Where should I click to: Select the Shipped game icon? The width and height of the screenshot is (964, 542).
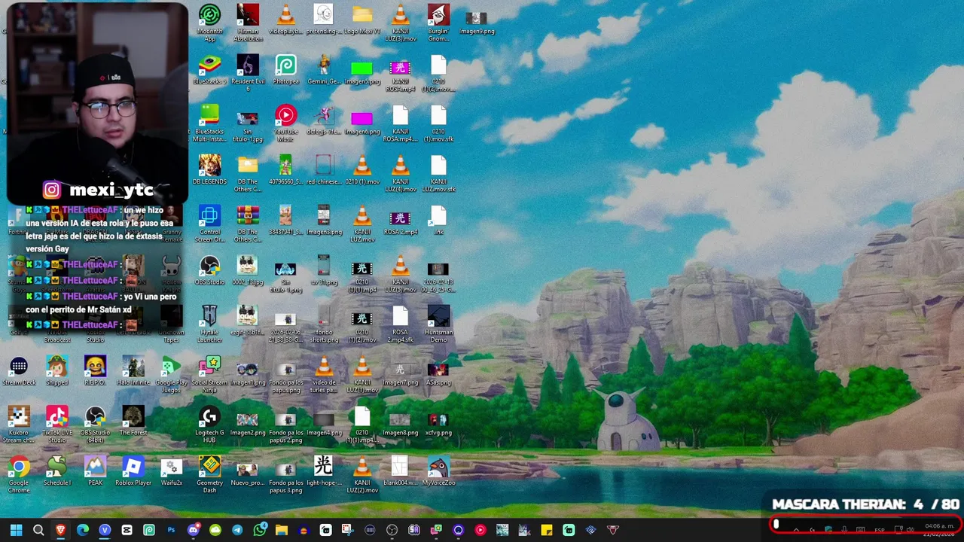tap(57, 371)
